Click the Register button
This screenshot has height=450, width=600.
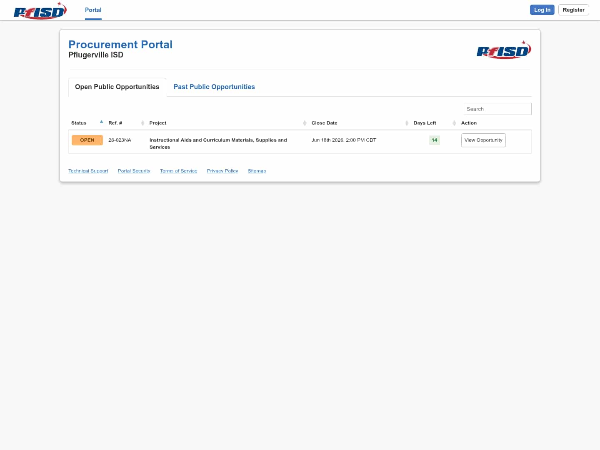tap(573, 10)
